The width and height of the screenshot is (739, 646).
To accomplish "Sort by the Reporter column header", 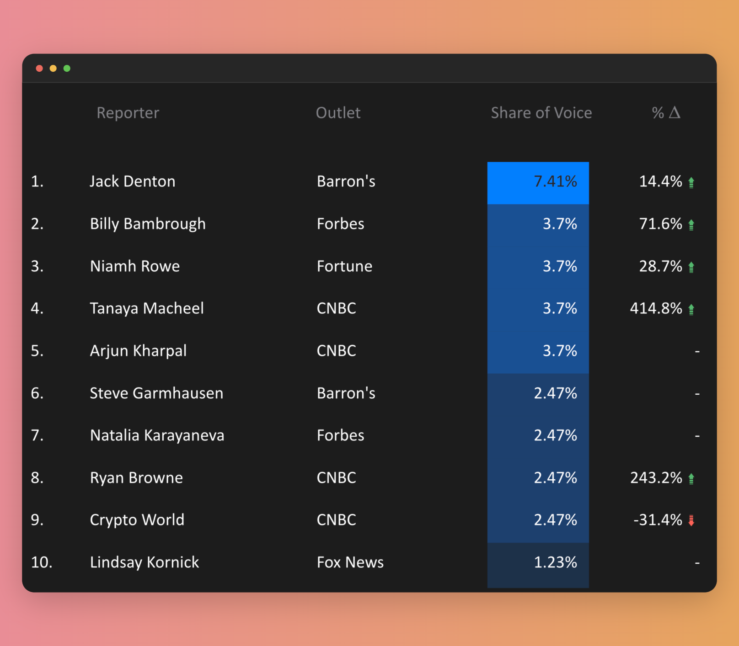I will point(128,113).
